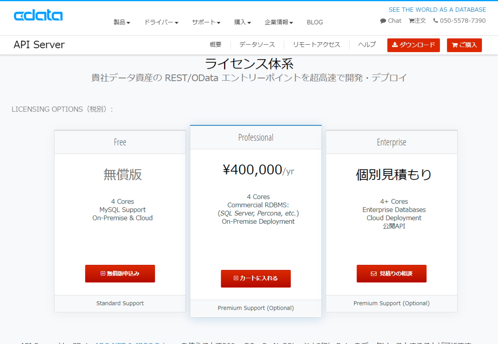Viewport: 498px width, 344px height.
Task: Click the 無償版申込み button
Action: tap(120, 274)
